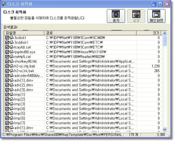Viewport: 174px width, 141px height.
Task: Click the 중지 stop button
Action: pyautogui.click(x=116, y=16)
